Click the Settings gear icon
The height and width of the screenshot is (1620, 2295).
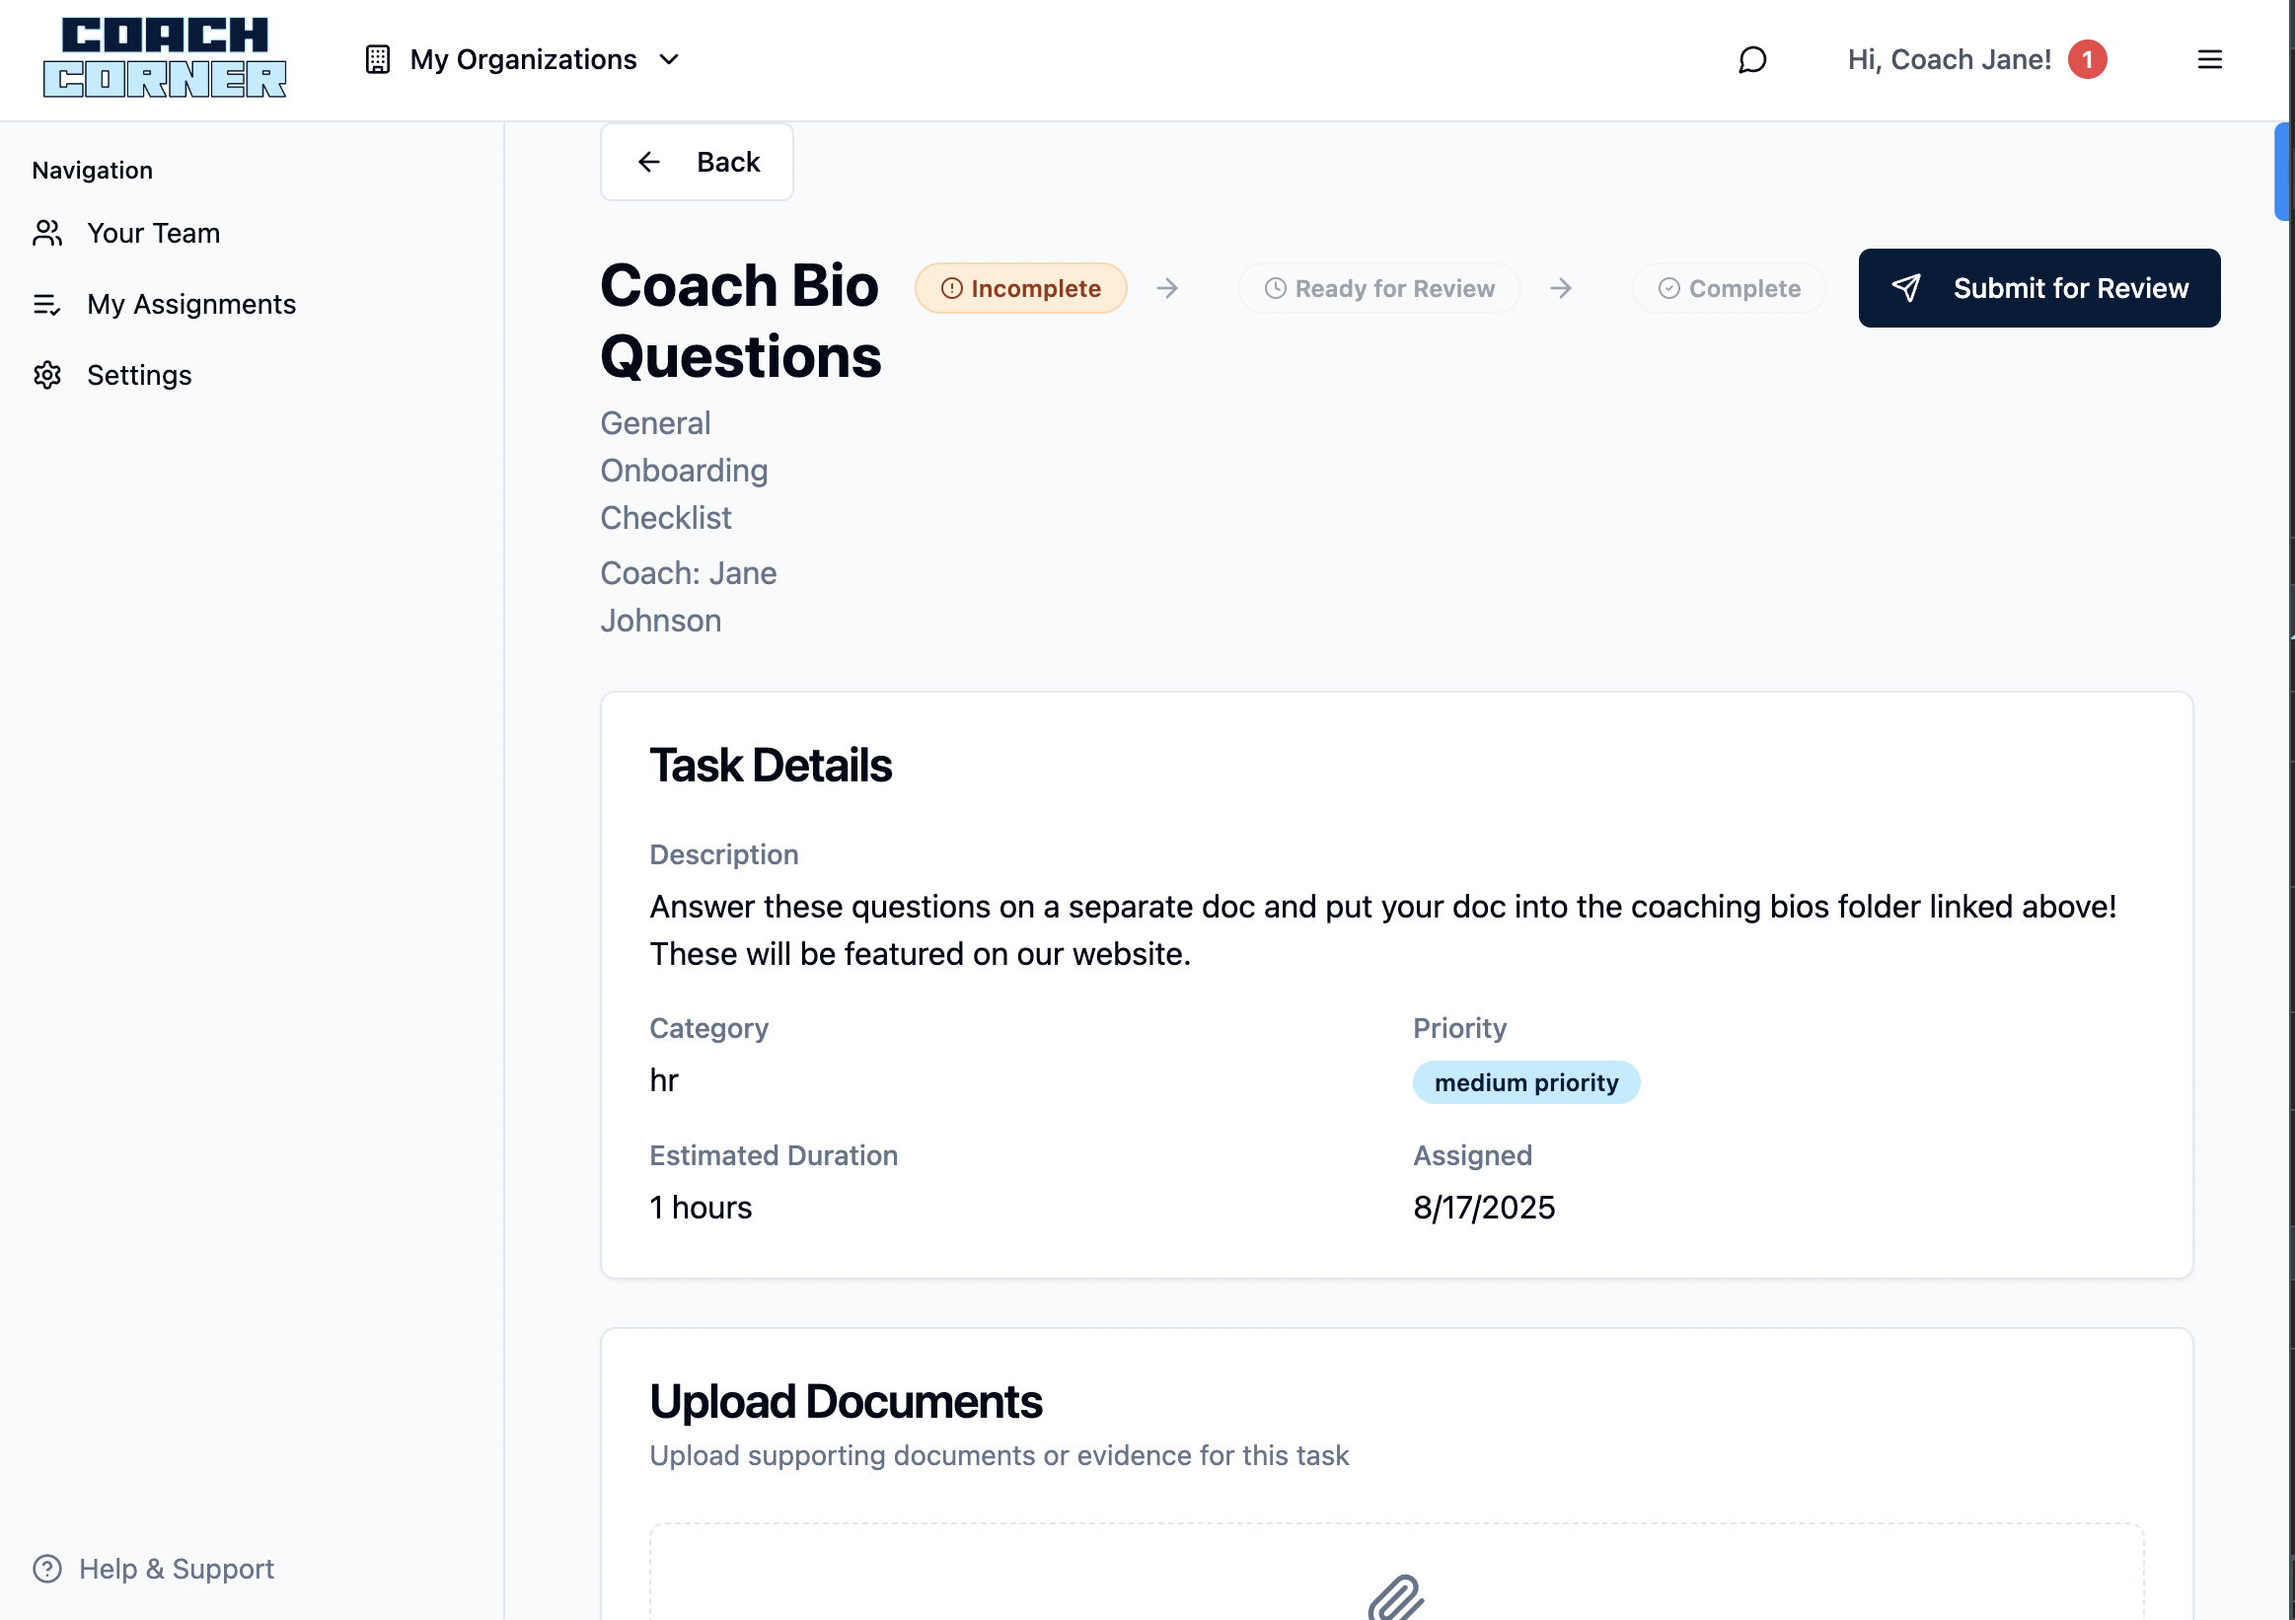[x=47, y=375]
